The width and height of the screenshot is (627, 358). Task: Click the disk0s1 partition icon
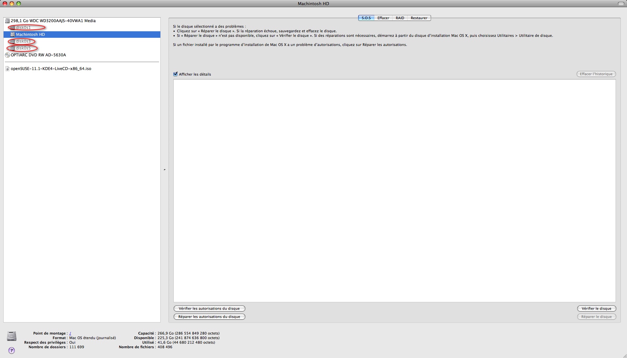click(x=13, y=28)
